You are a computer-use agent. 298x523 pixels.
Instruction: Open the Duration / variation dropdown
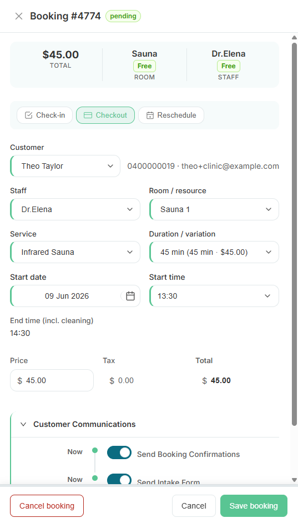pos(214,252)
